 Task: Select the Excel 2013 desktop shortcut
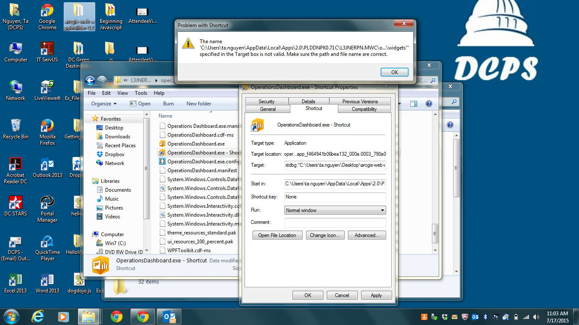(16, 284)
